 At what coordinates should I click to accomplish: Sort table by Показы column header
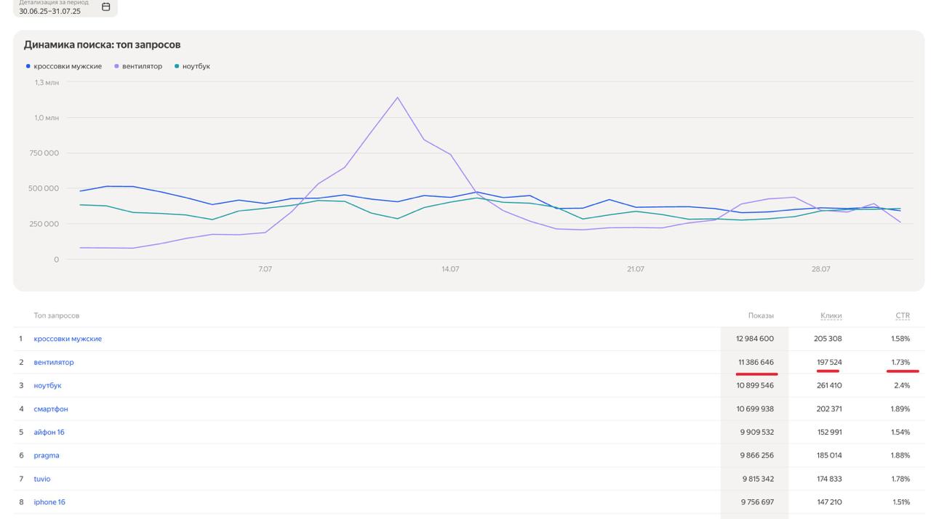tap(761, 315)
